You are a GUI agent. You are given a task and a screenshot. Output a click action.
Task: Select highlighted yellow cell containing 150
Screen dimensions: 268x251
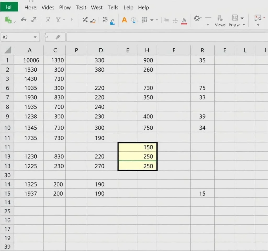pos(138,147)
